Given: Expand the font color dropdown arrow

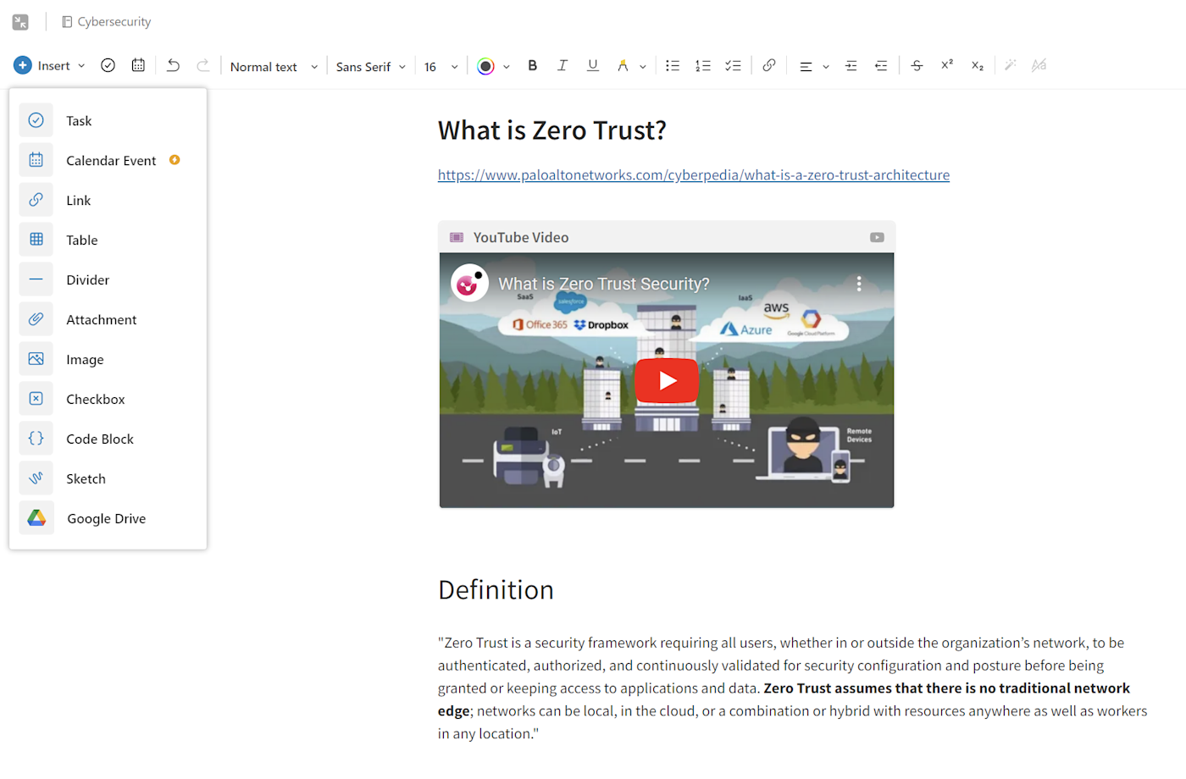Looking at the screenshot, I should click(507, 67).
